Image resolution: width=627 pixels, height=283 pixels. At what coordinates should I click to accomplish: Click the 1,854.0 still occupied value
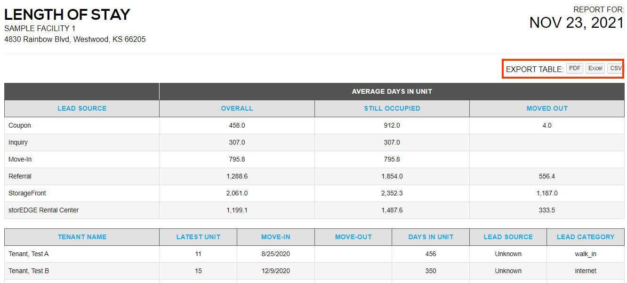click(x=392, y=177)
